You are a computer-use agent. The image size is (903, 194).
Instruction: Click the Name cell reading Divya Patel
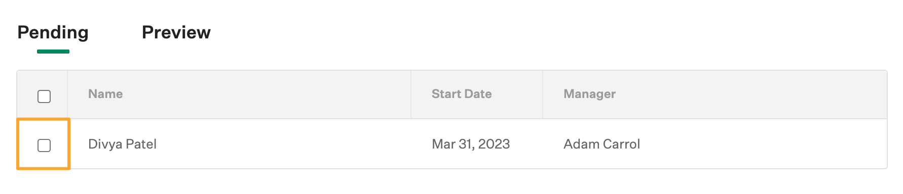239,144
